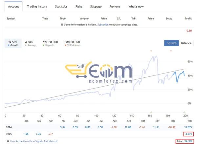The width and height of the screenshot is (197, 144).
Task: Click the Volume column header
Action: 84,19
